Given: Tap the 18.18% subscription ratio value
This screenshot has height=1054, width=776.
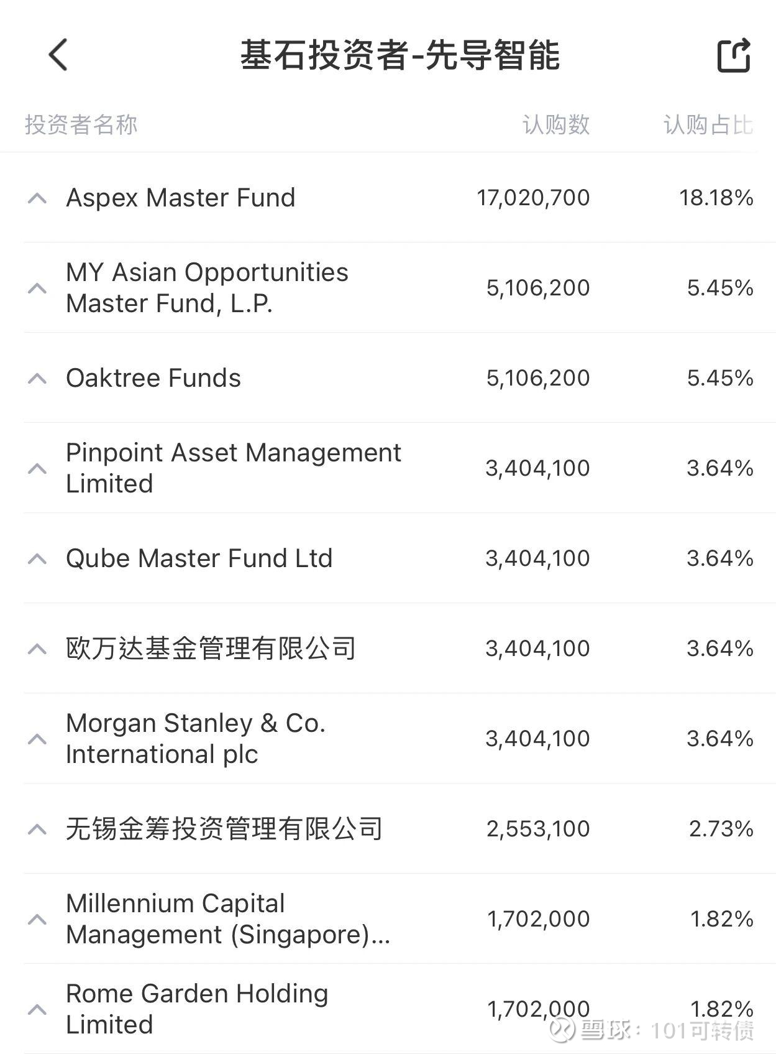Looking at the screenshot, I should (x=716, y=198).
